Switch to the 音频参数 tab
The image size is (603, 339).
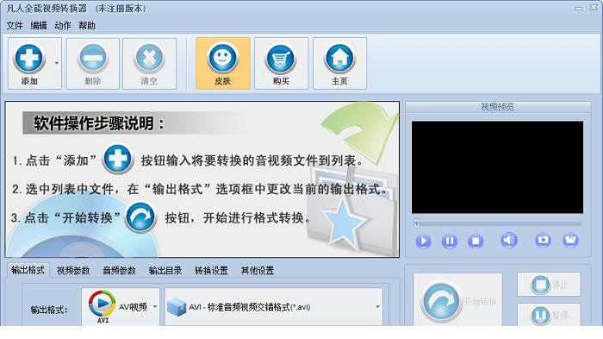click(x=119, y=271)
